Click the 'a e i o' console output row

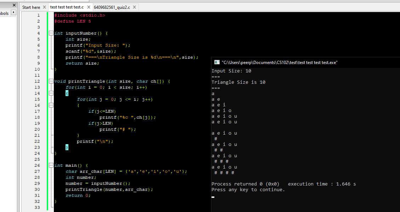pyautogui.click(x=221, y=111)
